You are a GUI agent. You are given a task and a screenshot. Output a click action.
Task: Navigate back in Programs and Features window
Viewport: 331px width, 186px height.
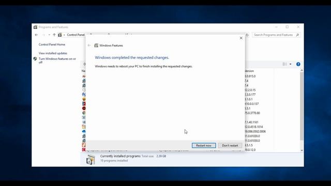pyautogui.click(x=36, y=35)
